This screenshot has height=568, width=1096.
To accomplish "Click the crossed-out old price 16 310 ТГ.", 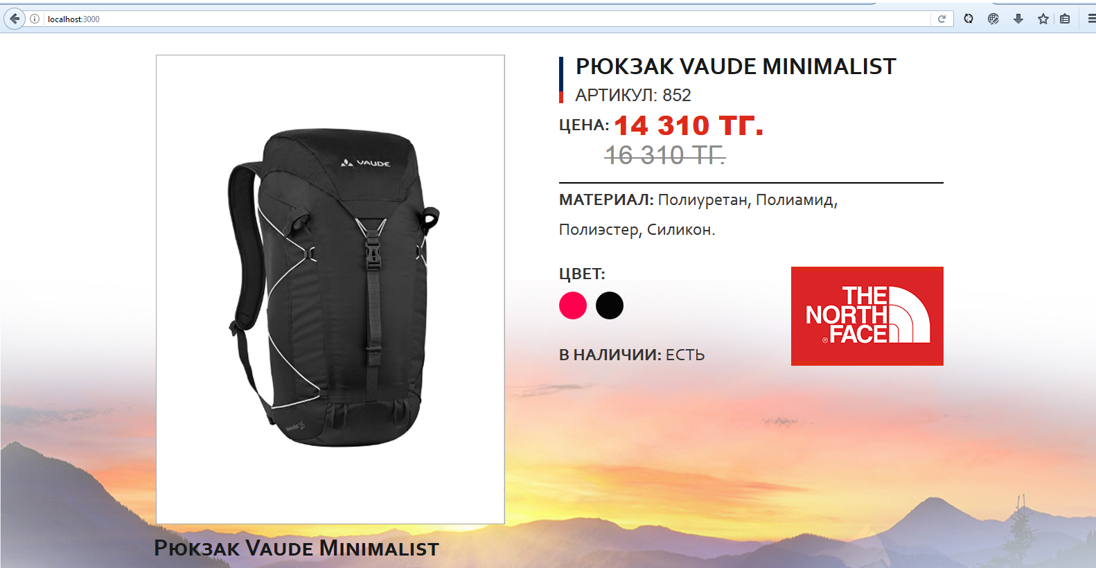I will (x=665, y=155).
